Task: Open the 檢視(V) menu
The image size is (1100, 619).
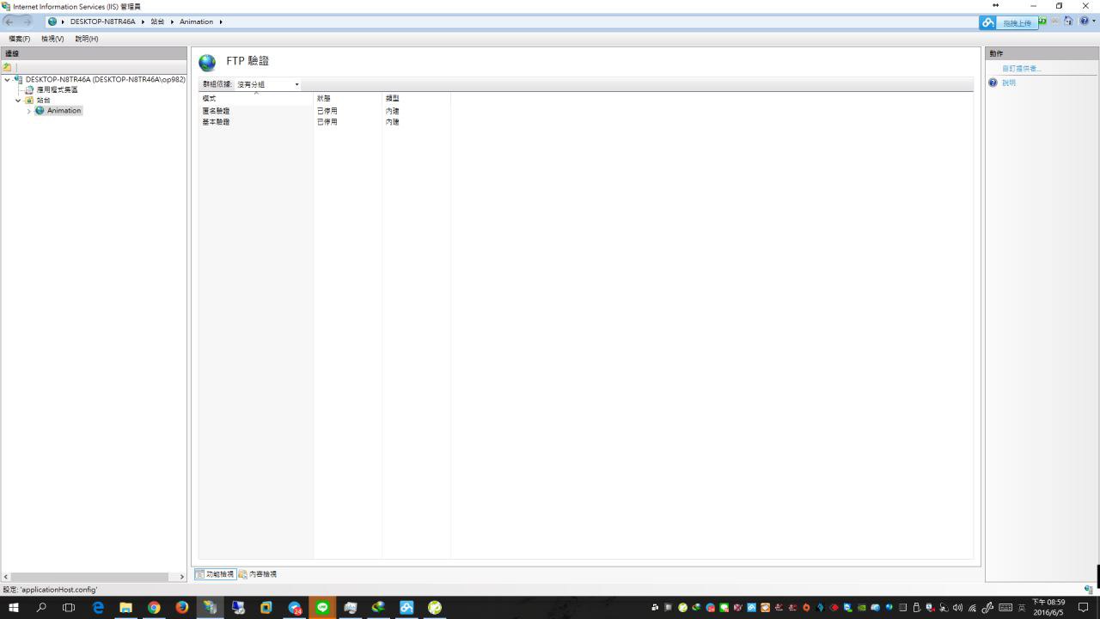Action: pos(52,39)
